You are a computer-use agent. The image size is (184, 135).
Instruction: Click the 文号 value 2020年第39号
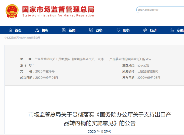45,72
